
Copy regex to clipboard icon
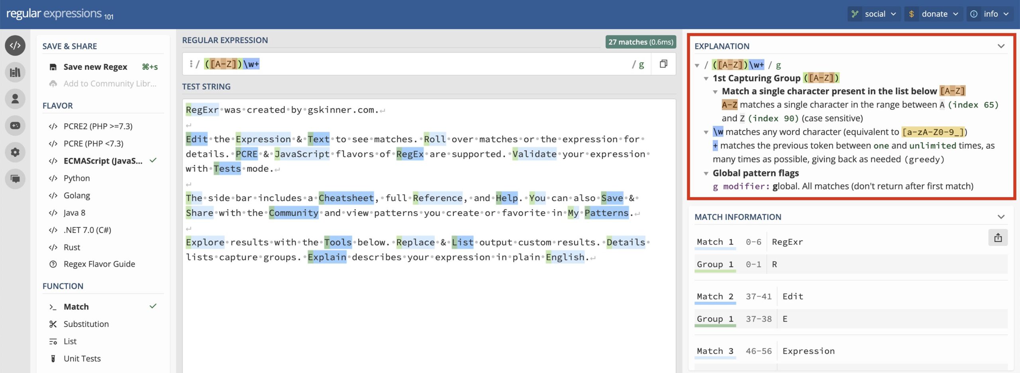tap(663, 64)
